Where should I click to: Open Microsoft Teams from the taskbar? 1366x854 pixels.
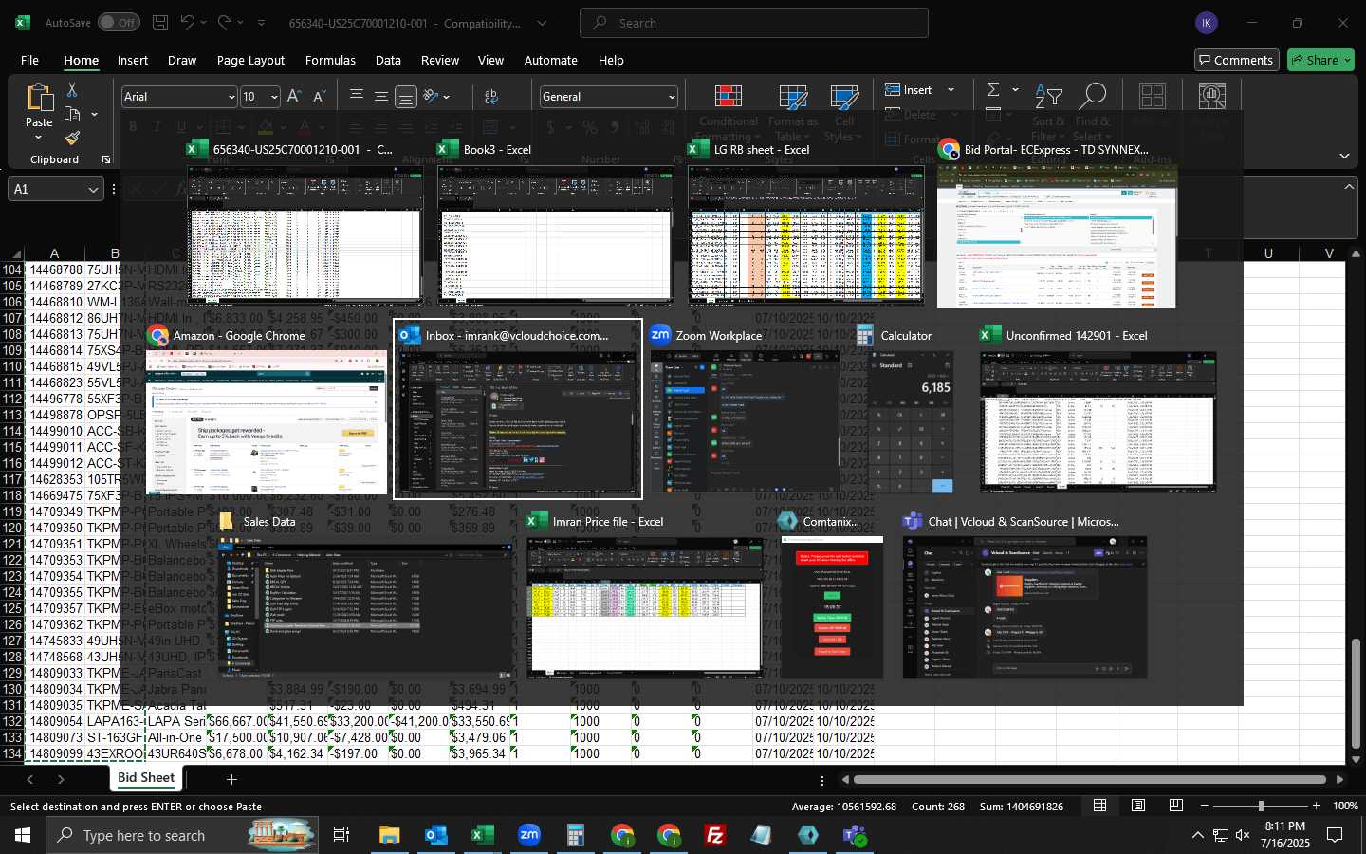(855, 835)
